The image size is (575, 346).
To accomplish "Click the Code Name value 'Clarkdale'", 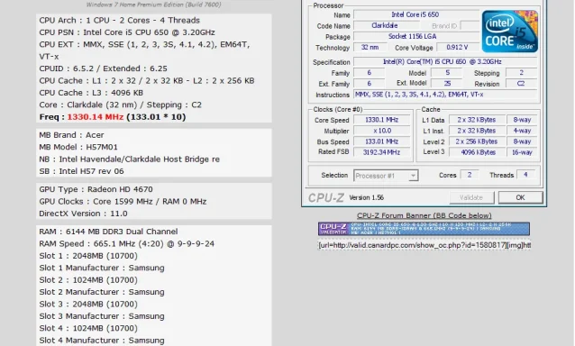I will pos(386,25).
